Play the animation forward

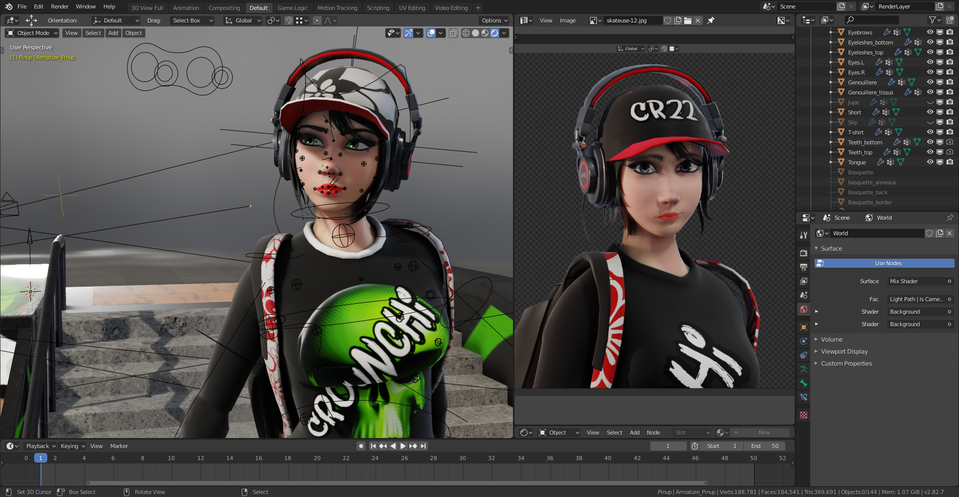403,446
